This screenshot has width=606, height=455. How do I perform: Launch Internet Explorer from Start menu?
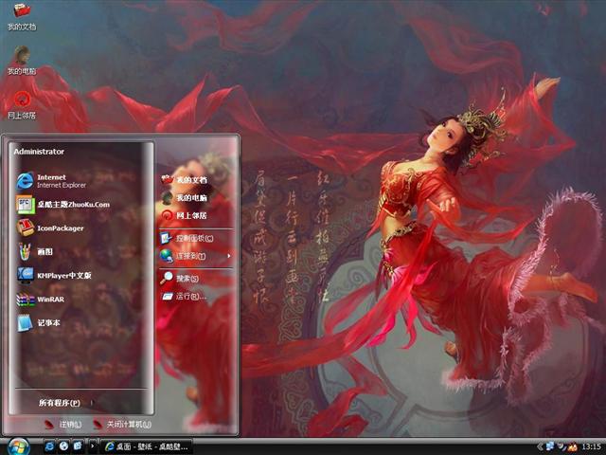pos(51,181)
